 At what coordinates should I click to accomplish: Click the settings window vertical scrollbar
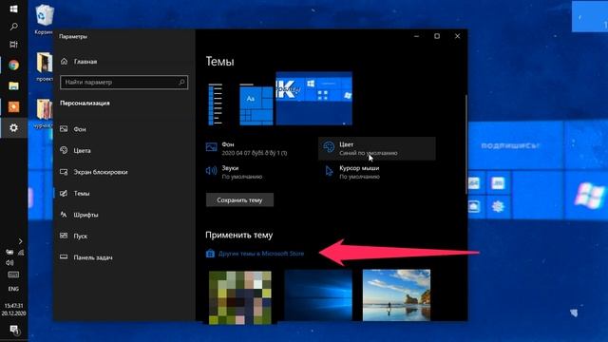[465, 144]
